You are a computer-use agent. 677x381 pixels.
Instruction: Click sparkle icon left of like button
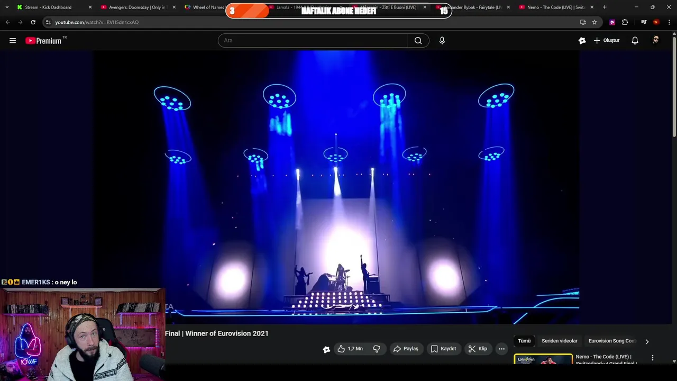(x=326, y=349)
